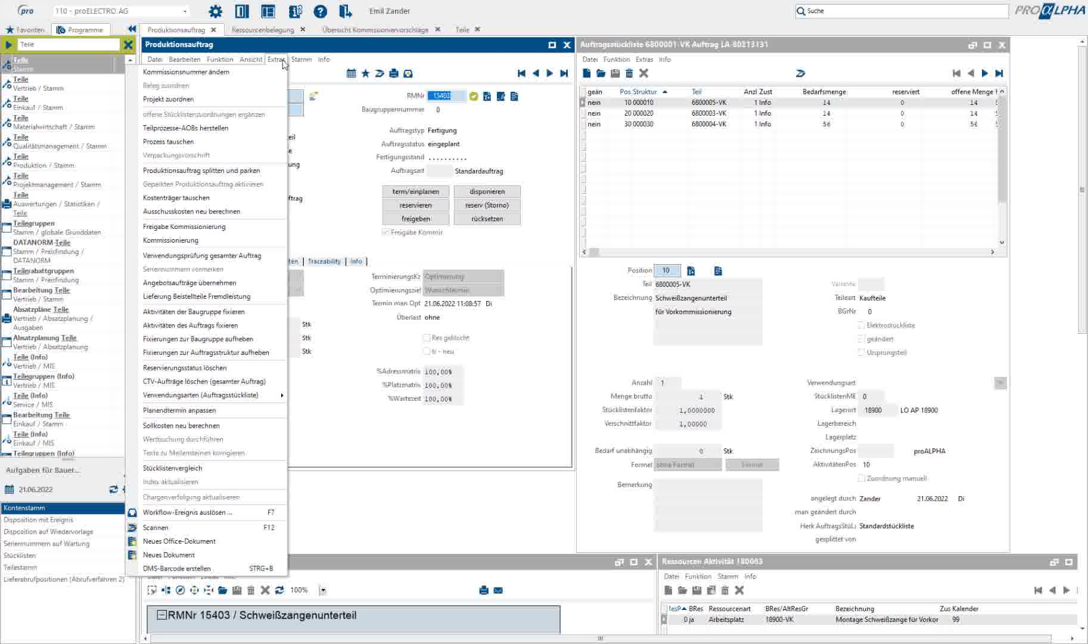The height and width of the screenshot is (644, 1088).
Task: Click the freigeben button
Action: coord(415,219)
